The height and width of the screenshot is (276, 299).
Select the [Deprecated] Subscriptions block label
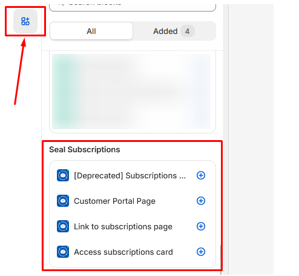[130, 175]
